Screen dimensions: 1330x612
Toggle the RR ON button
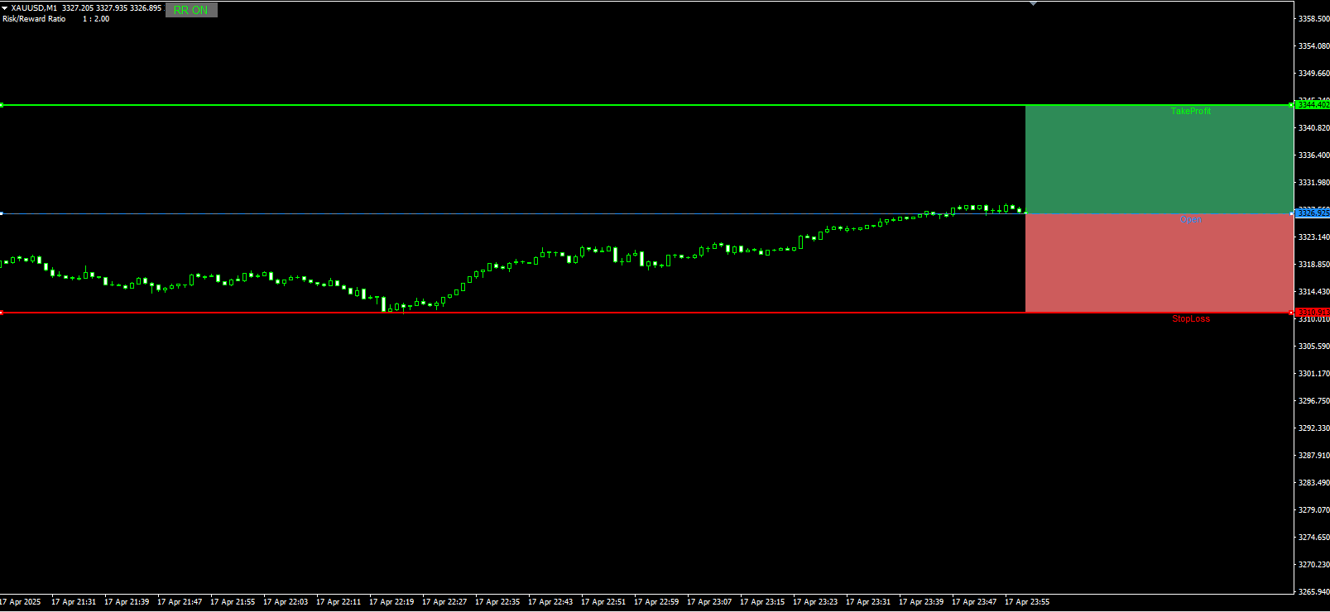coord(191,10)
